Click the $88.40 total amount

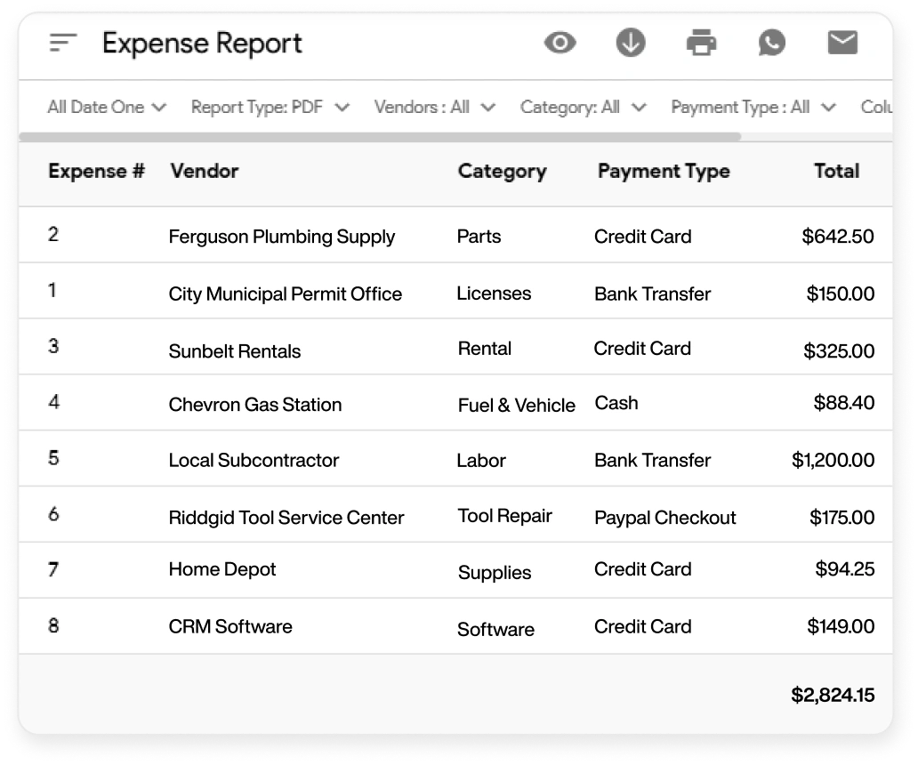click(x=843, y=403)
